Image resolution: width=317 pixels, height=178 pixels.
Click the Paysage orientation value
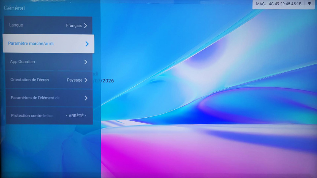tap(74, 80)
